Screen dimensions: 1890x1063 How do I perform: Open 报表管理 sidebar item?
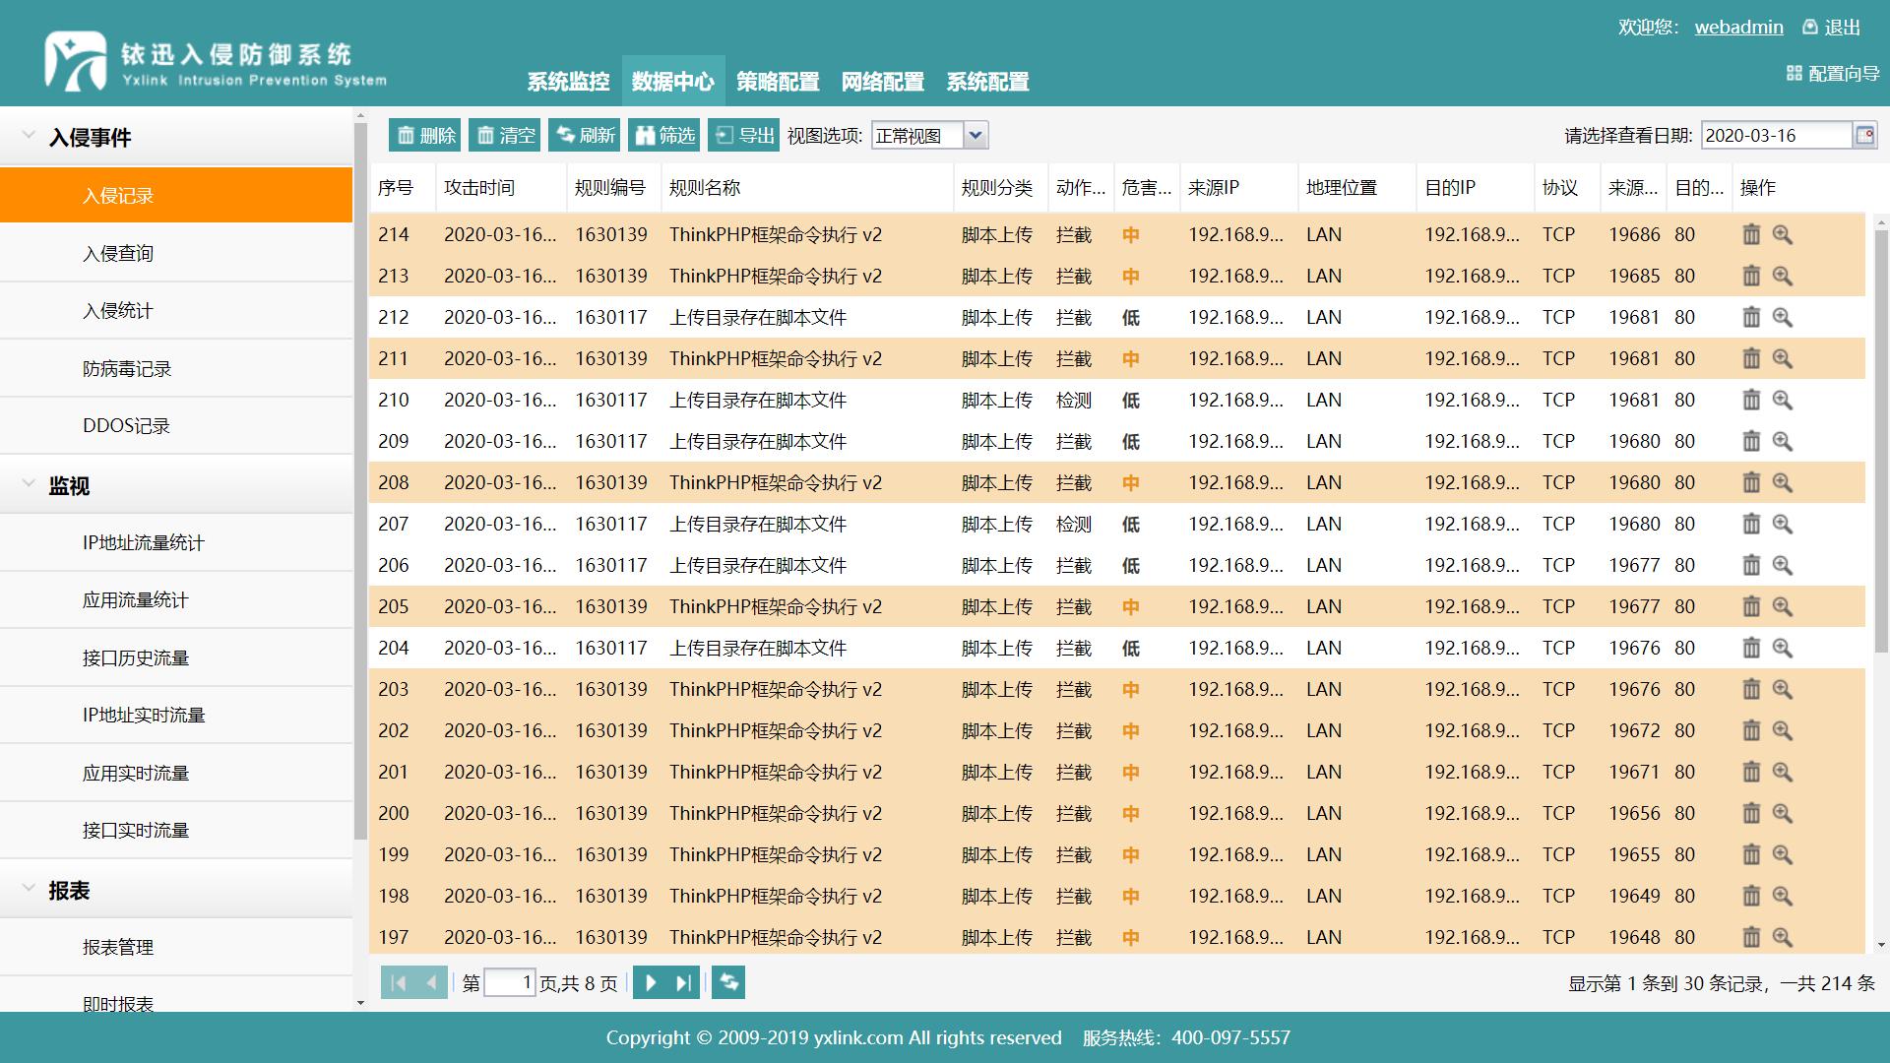pos(176,947)
